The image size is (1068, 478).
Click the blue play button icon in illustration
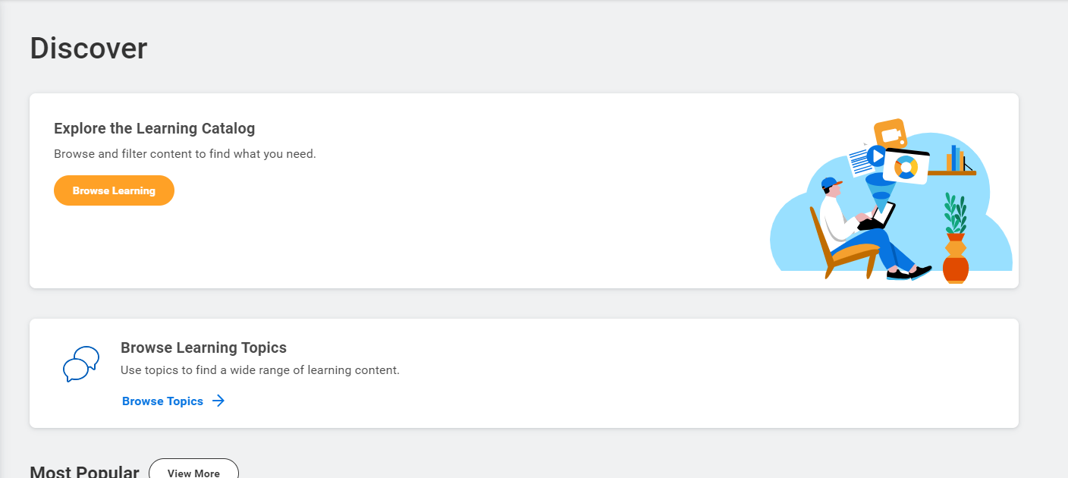click(876, 156)
